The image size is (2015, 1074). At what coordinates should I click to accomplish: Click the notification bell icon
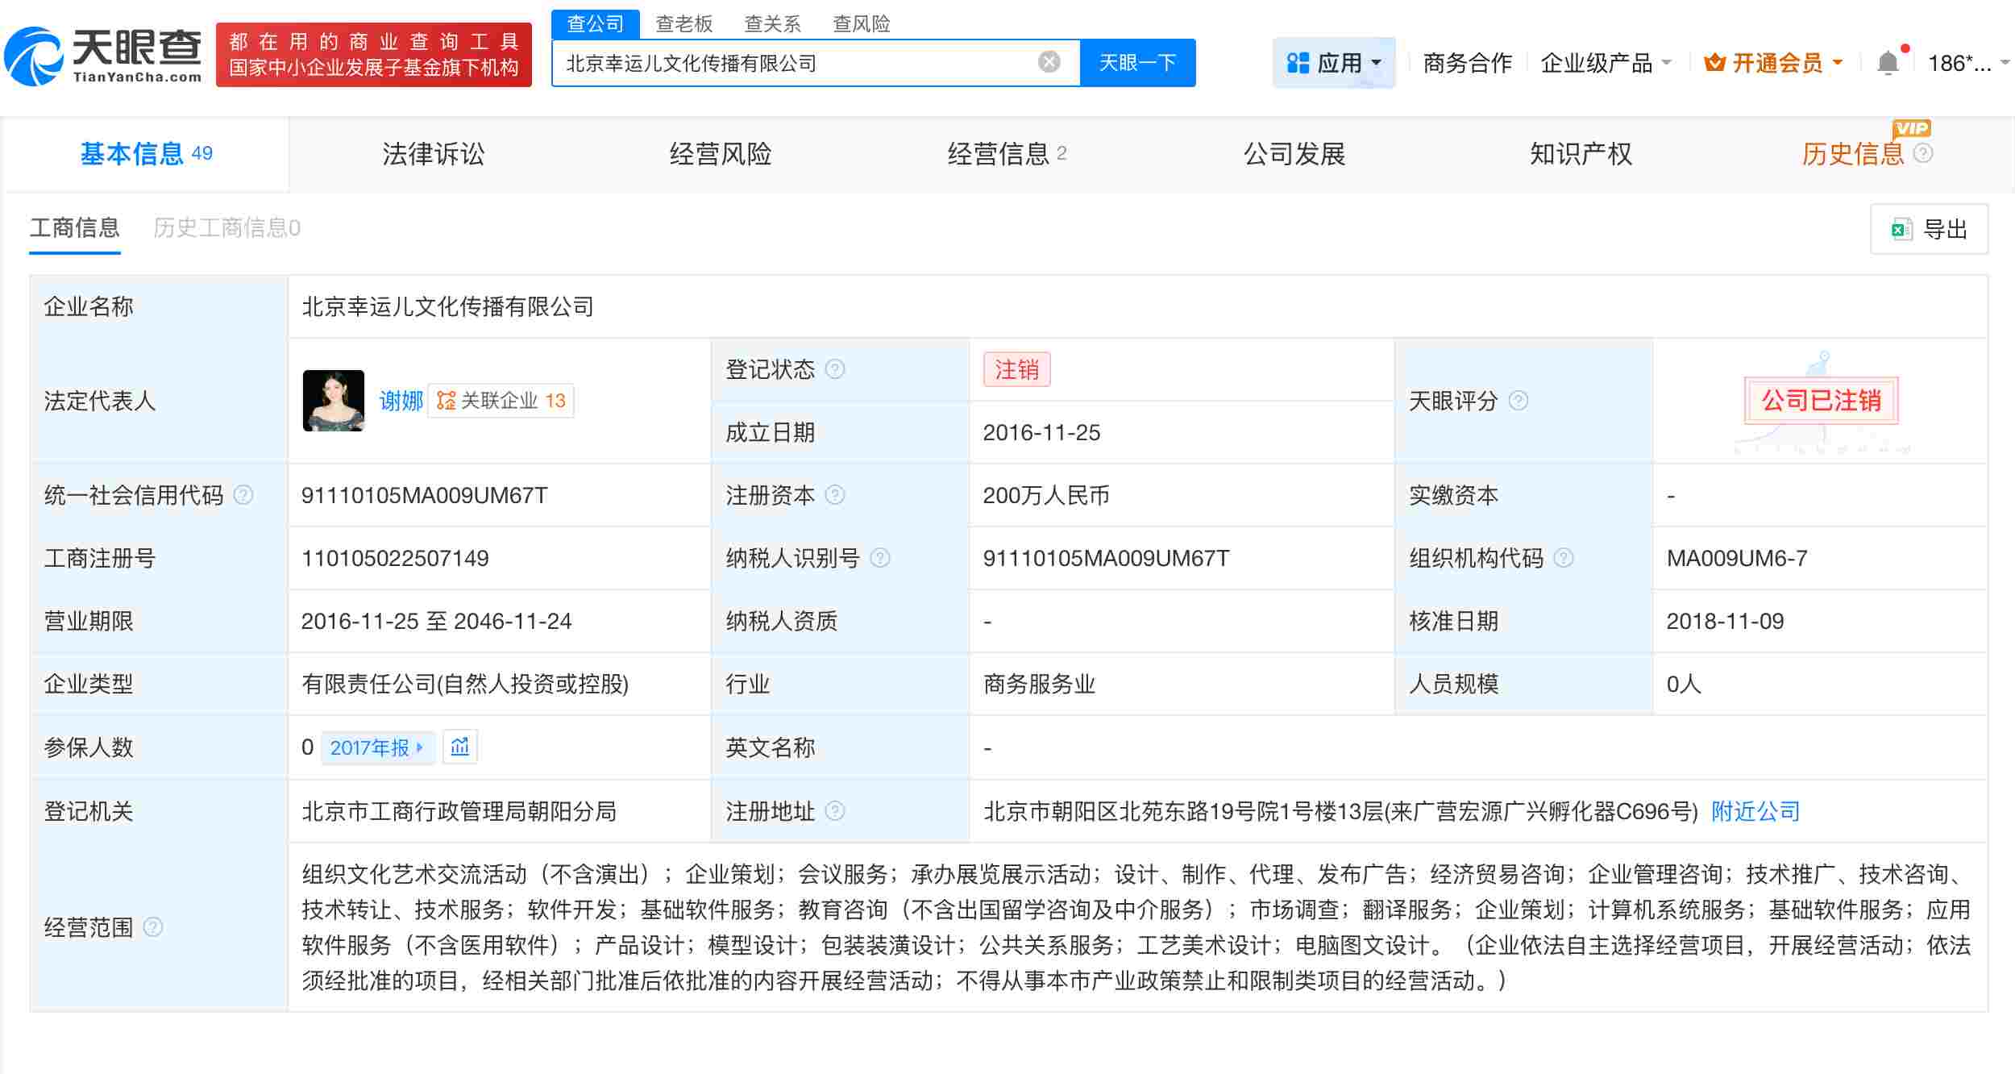1888,60
